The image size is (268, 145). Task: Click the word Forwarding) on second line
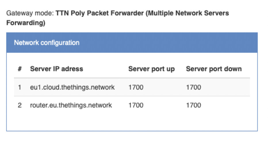coord(26,23)
